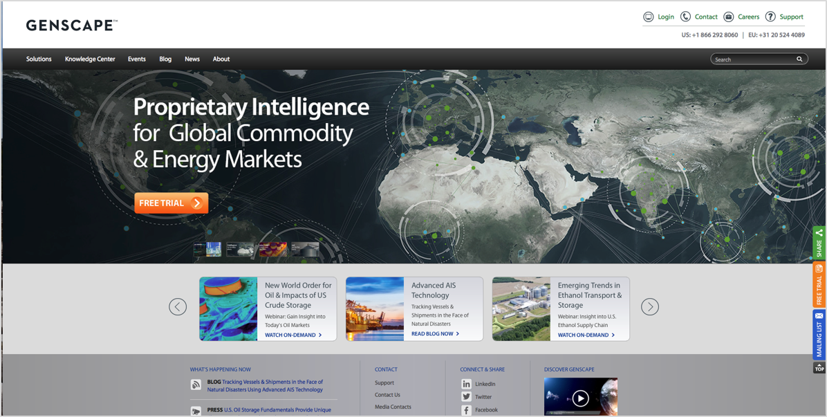Go to the previous carousel slide

pos(178,307)
